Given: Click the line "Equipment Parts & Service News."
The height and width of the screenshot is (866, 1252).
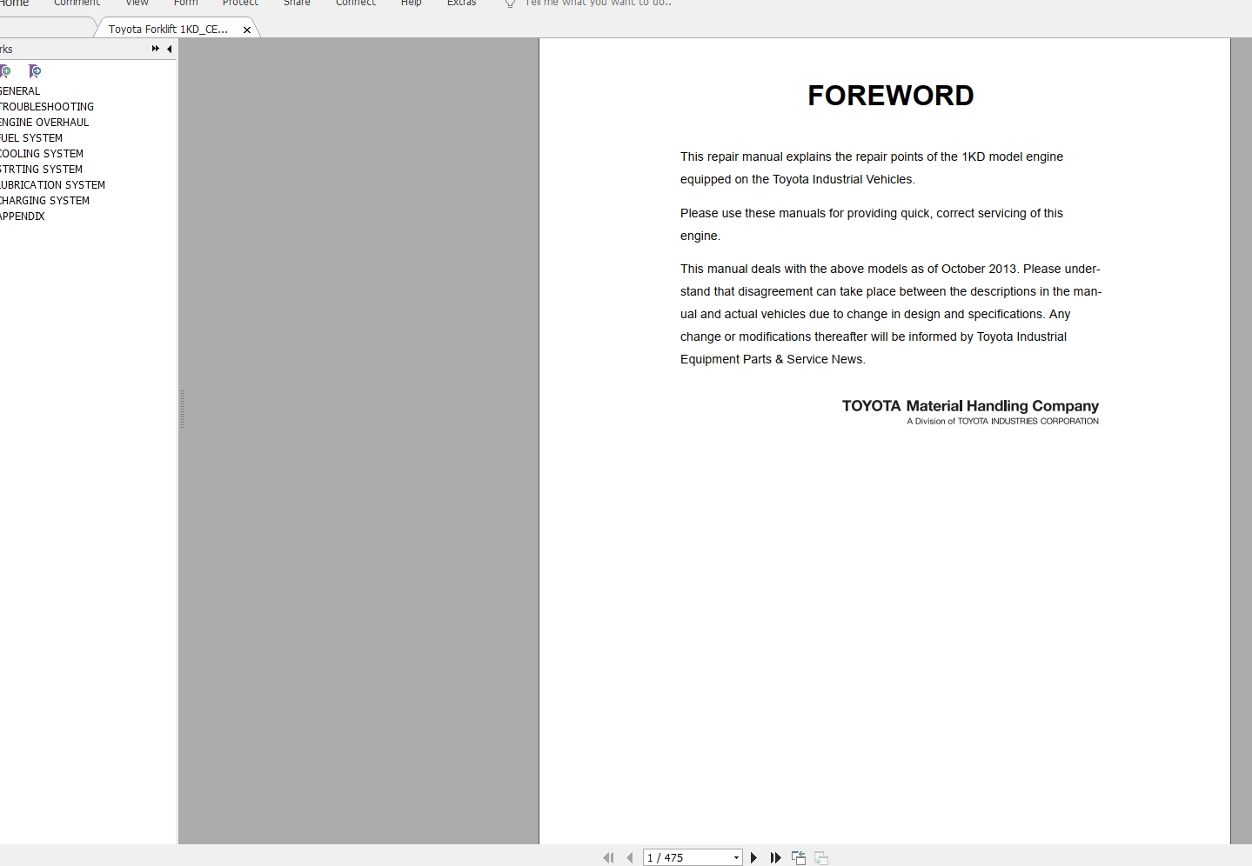Looking at the screenshot, I should coord(773,359).
